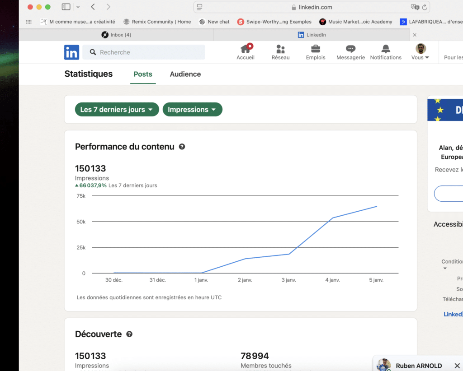Open the Messagerie chat icon
463x371 pixels.
[x=350, y=49]
